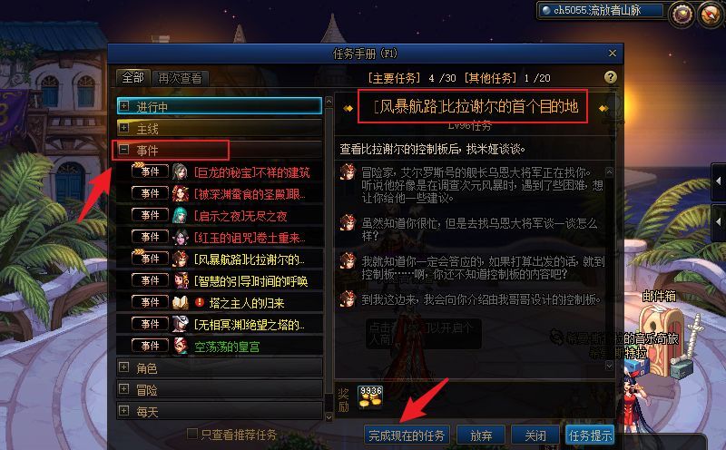Switch to the 再次查看 tab
This screenshot has width=726, height=450.
(180, 78)
